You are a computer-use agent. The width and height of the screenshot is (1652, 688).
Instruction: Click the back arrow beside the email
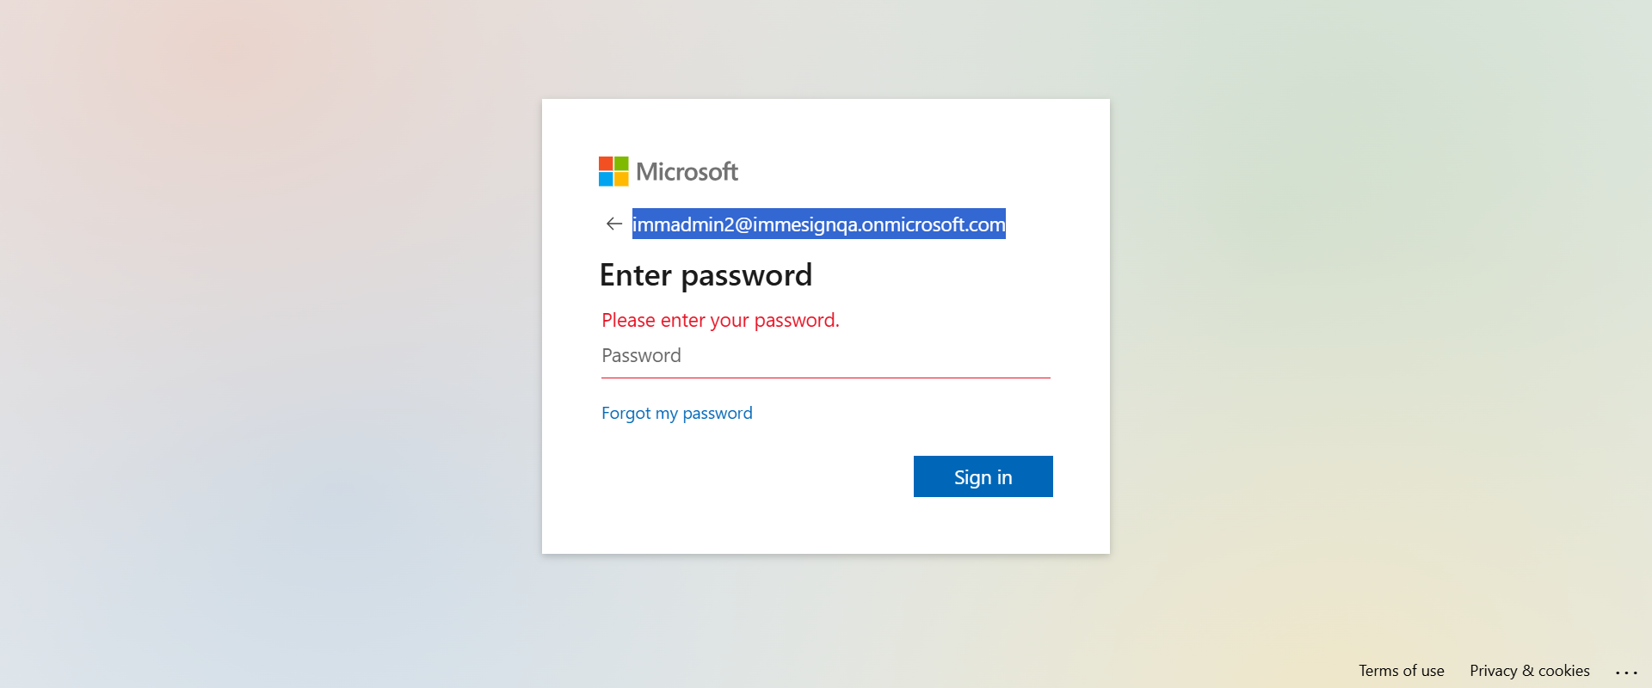[x=613, y=224]
